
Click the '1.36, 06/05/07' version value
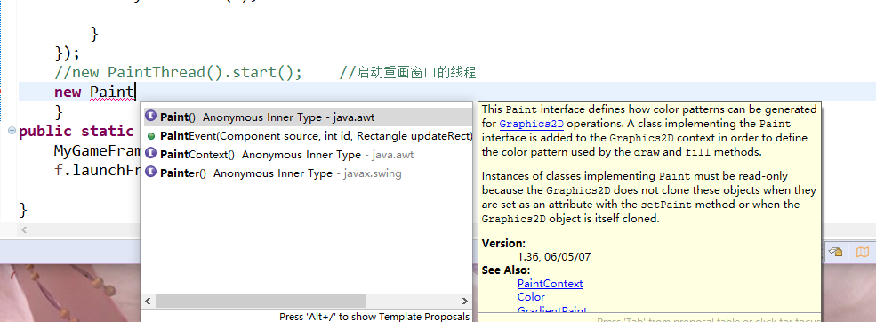click(x=554, y=257)
